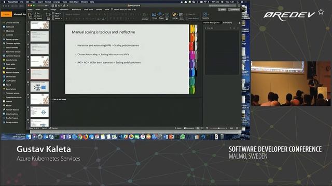Image resolution: width=332 pixels, height=186 pixels.
Task: Open Finder from the Dock
Action: coord(29,137)
